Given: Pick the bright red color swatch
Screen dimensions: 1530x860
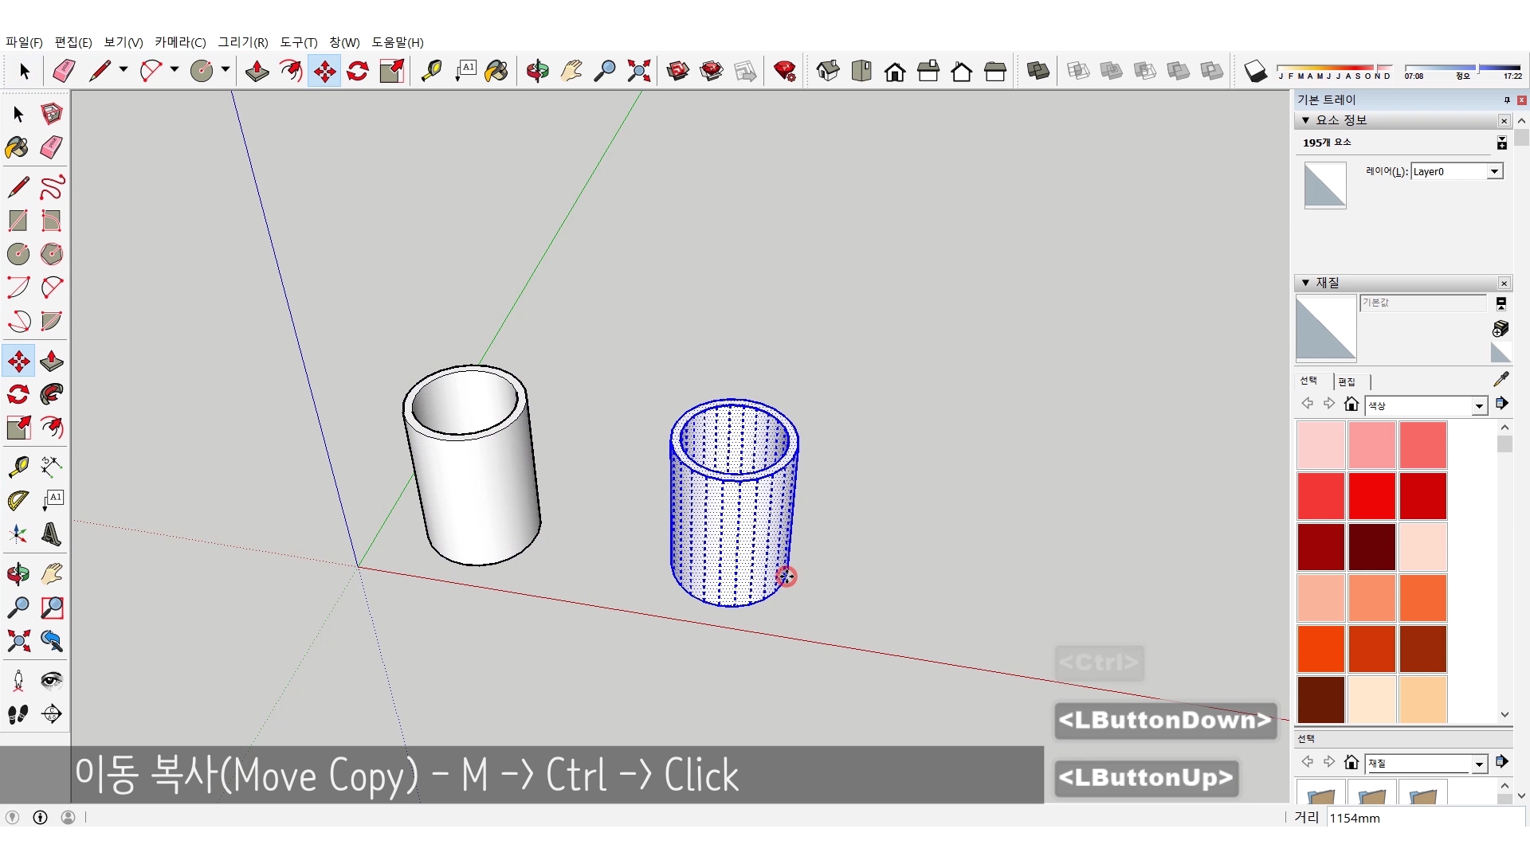Looking at the screenshot, I should (1371, 495).
